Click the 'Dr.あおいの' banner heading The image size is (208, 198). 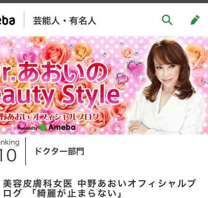click(x=54, y=72)
